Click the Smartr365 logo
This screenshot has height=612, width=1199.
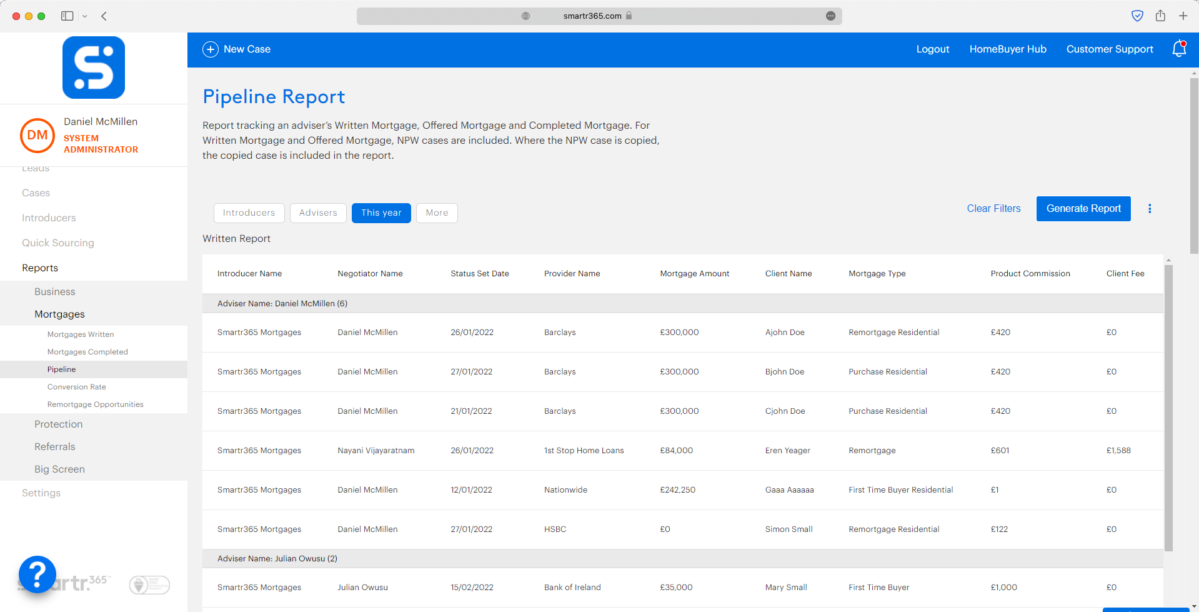[94, 68]
